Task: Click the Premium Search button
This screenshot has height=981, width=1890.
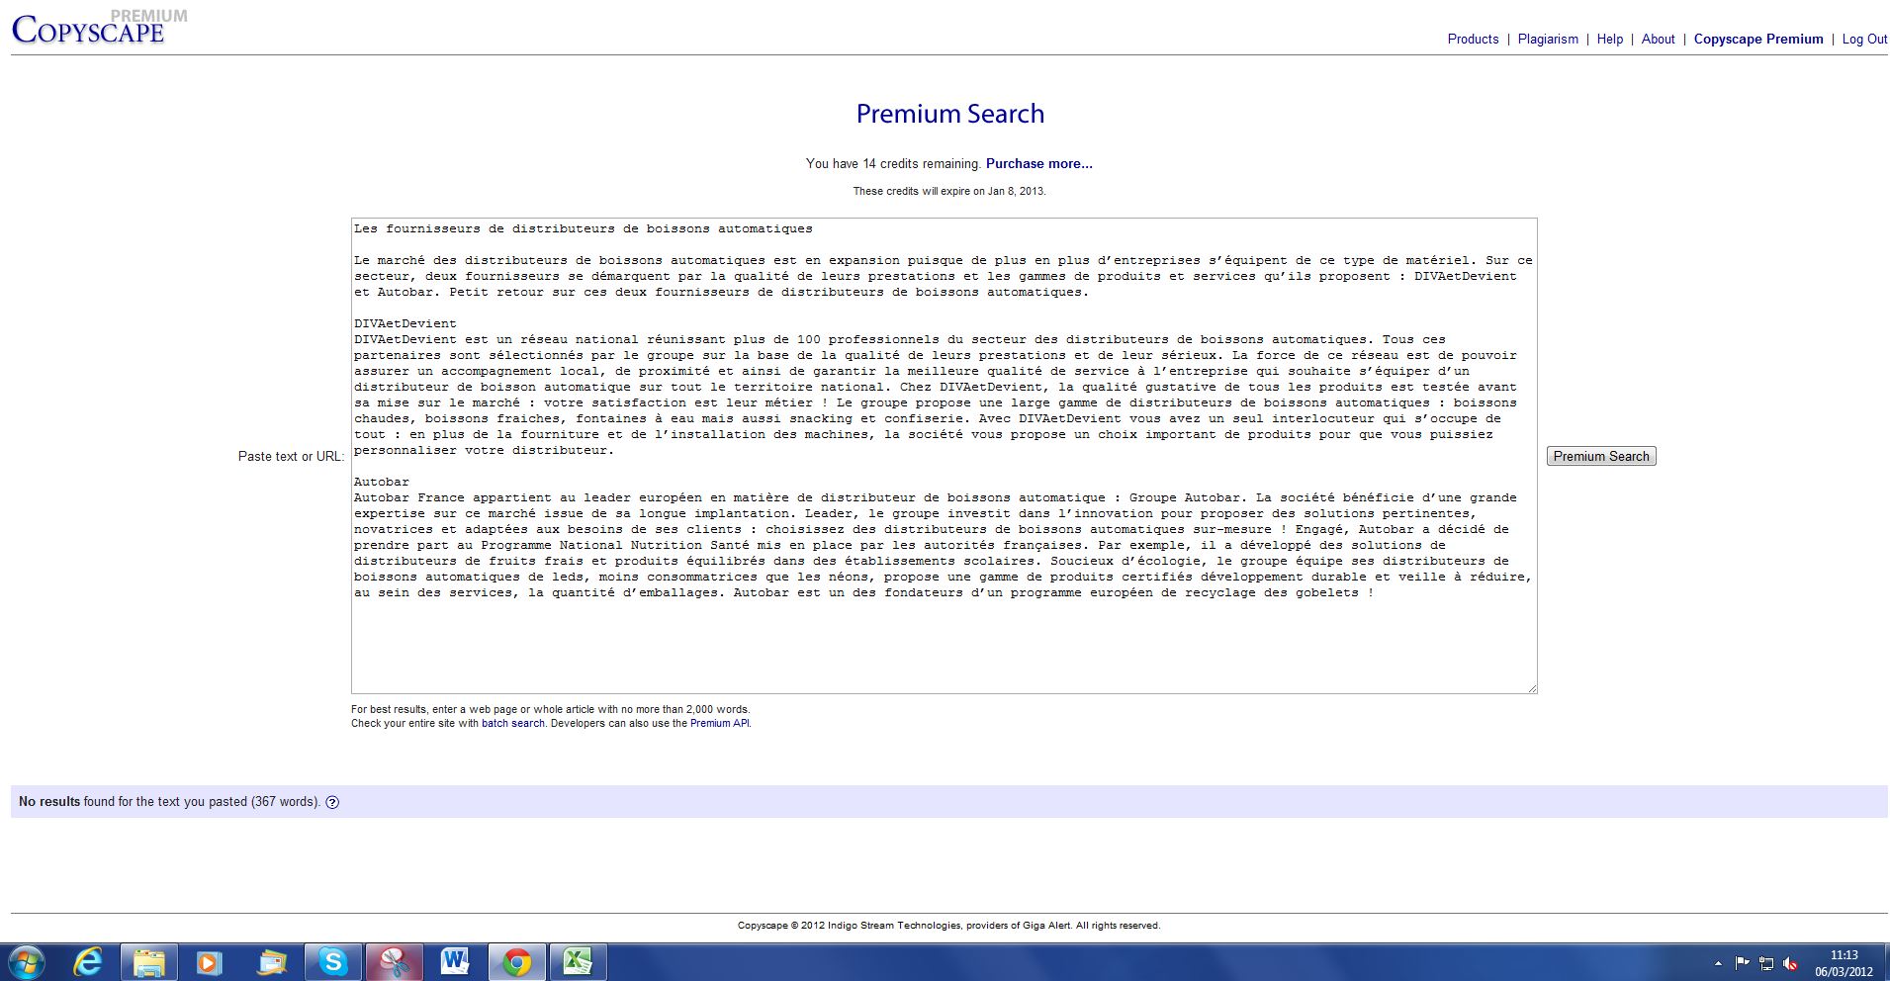Action: coord(1600,456)
